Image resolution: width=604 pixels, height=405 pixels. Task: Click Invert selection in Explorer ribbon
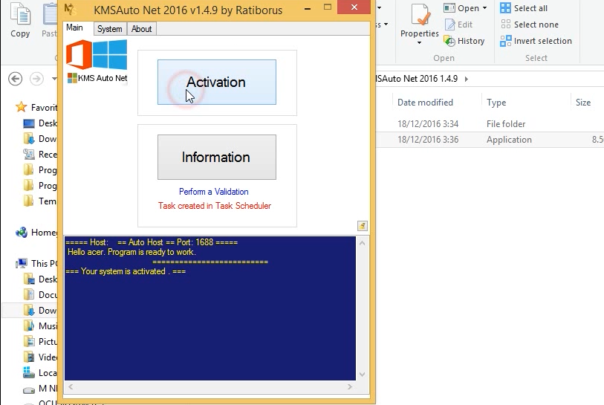pyautogui.click(x=536, y=41)
